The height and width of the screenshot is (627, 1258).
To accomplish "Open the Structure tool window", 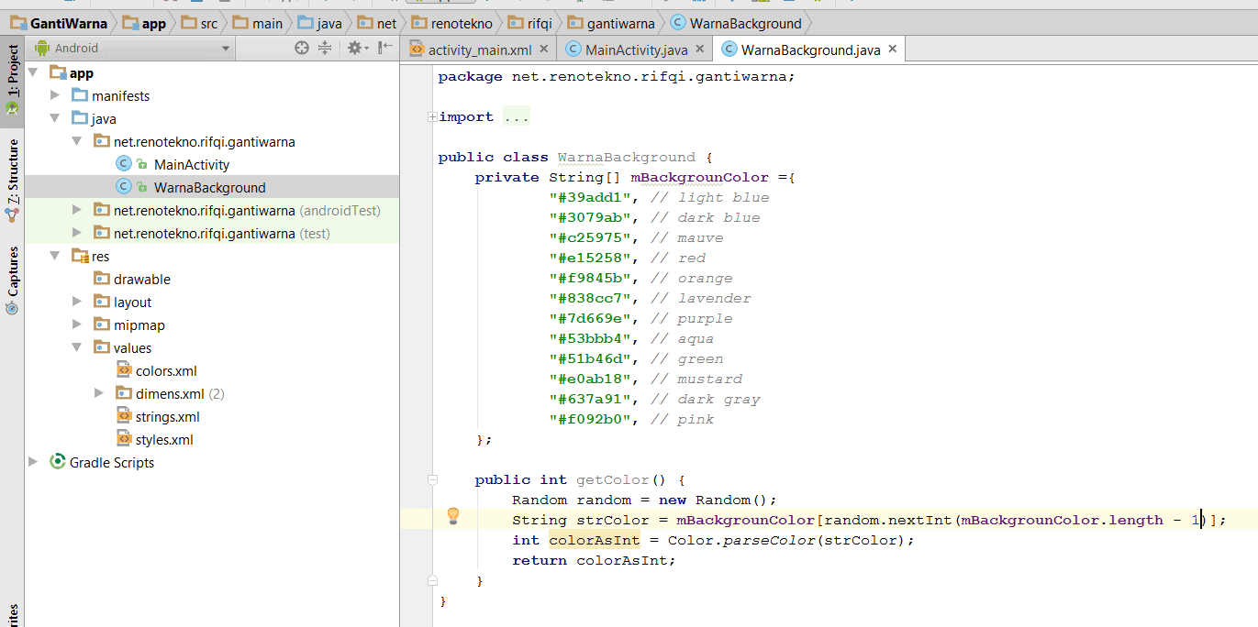I will coord(12,181).
